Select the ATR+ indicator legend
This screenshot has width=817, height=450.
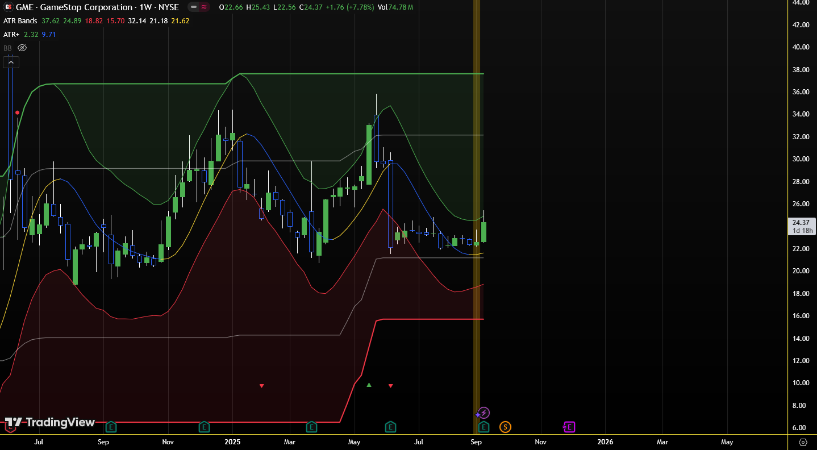[x=11, y=35]
